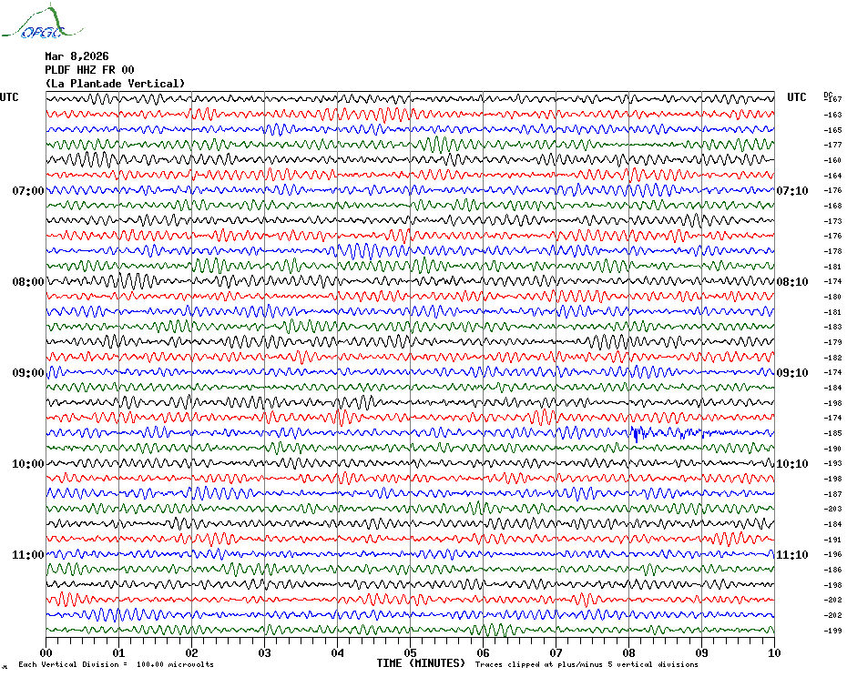The width and height of the screenshot is (847, 677).
Task: Click the "03" minute tick label
Action: click(x=265, y=652)
